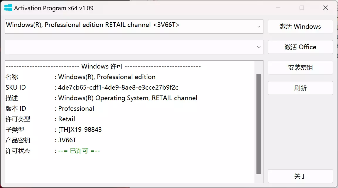
Task: Click the 名称 label
Action: pos(12,77)
